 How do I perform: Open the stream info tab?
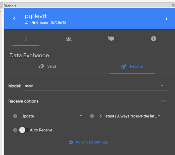(154, 39)
